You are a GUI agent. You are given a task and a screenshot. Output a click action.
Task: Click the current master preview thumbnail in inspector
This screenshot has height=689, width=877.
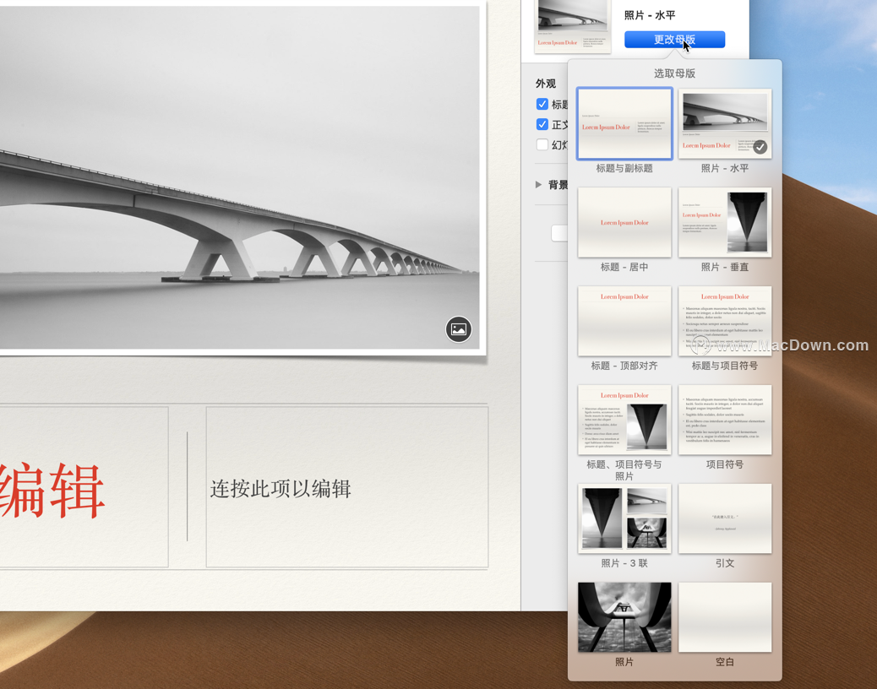tap(573, 27)
